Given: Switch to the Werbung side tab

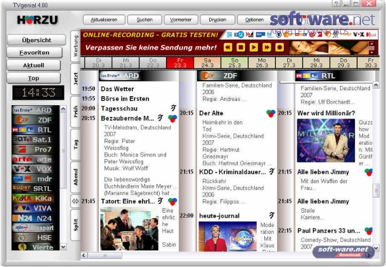Looking at the screenshot, I should point(76,46).
